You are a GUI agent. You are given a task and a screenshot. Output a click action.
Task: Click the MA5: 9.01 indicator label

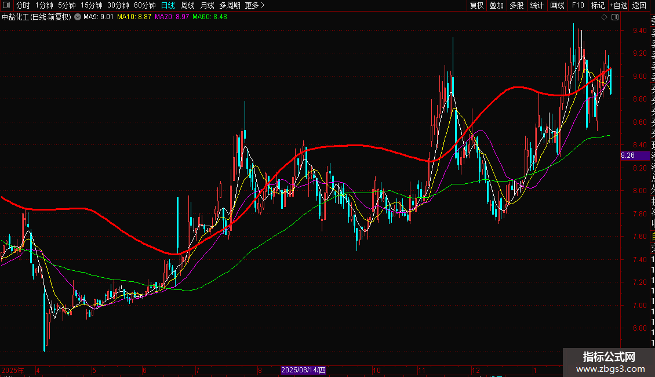(x=98, y=17)
